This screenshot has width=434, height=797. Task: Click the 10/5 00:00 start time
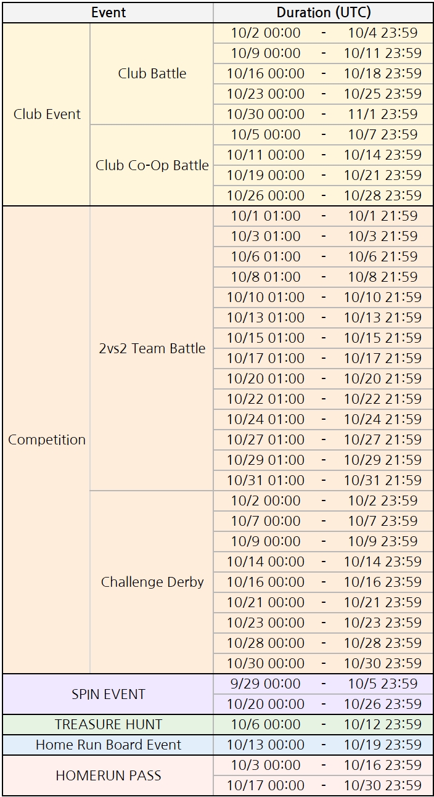tap(266, 134)
